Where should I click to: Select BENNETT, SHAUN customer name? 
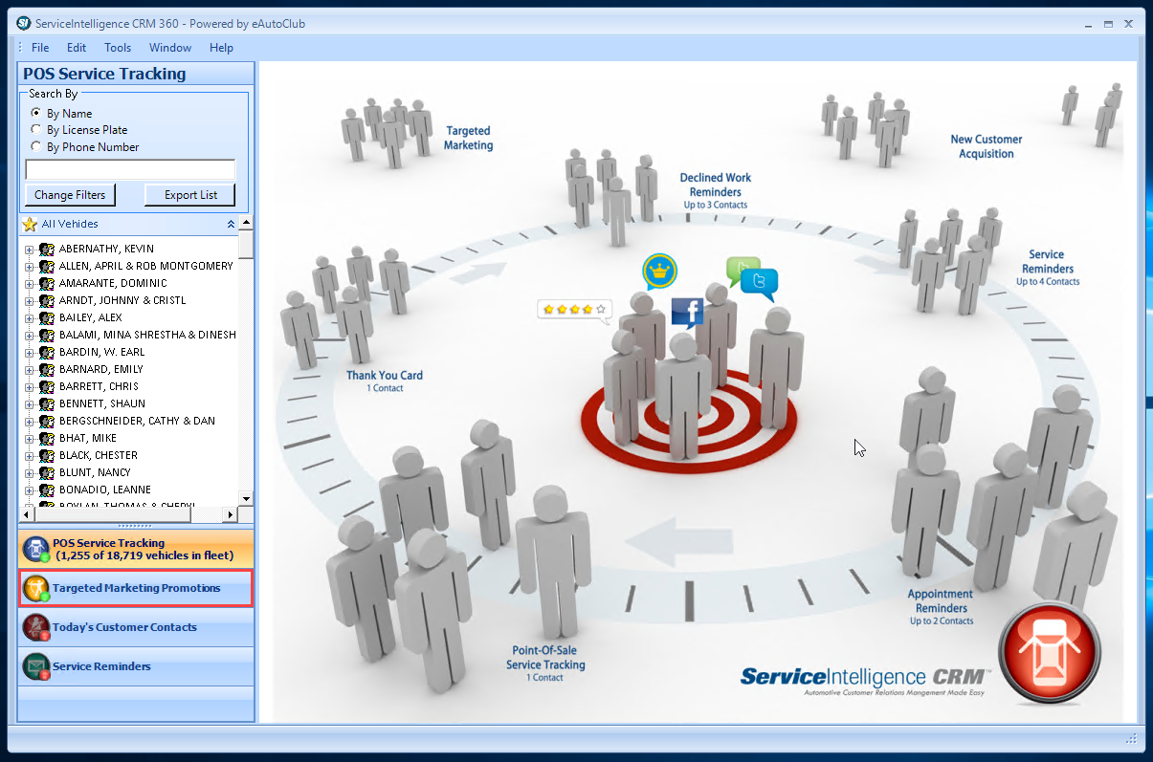[x=102, y=403]
